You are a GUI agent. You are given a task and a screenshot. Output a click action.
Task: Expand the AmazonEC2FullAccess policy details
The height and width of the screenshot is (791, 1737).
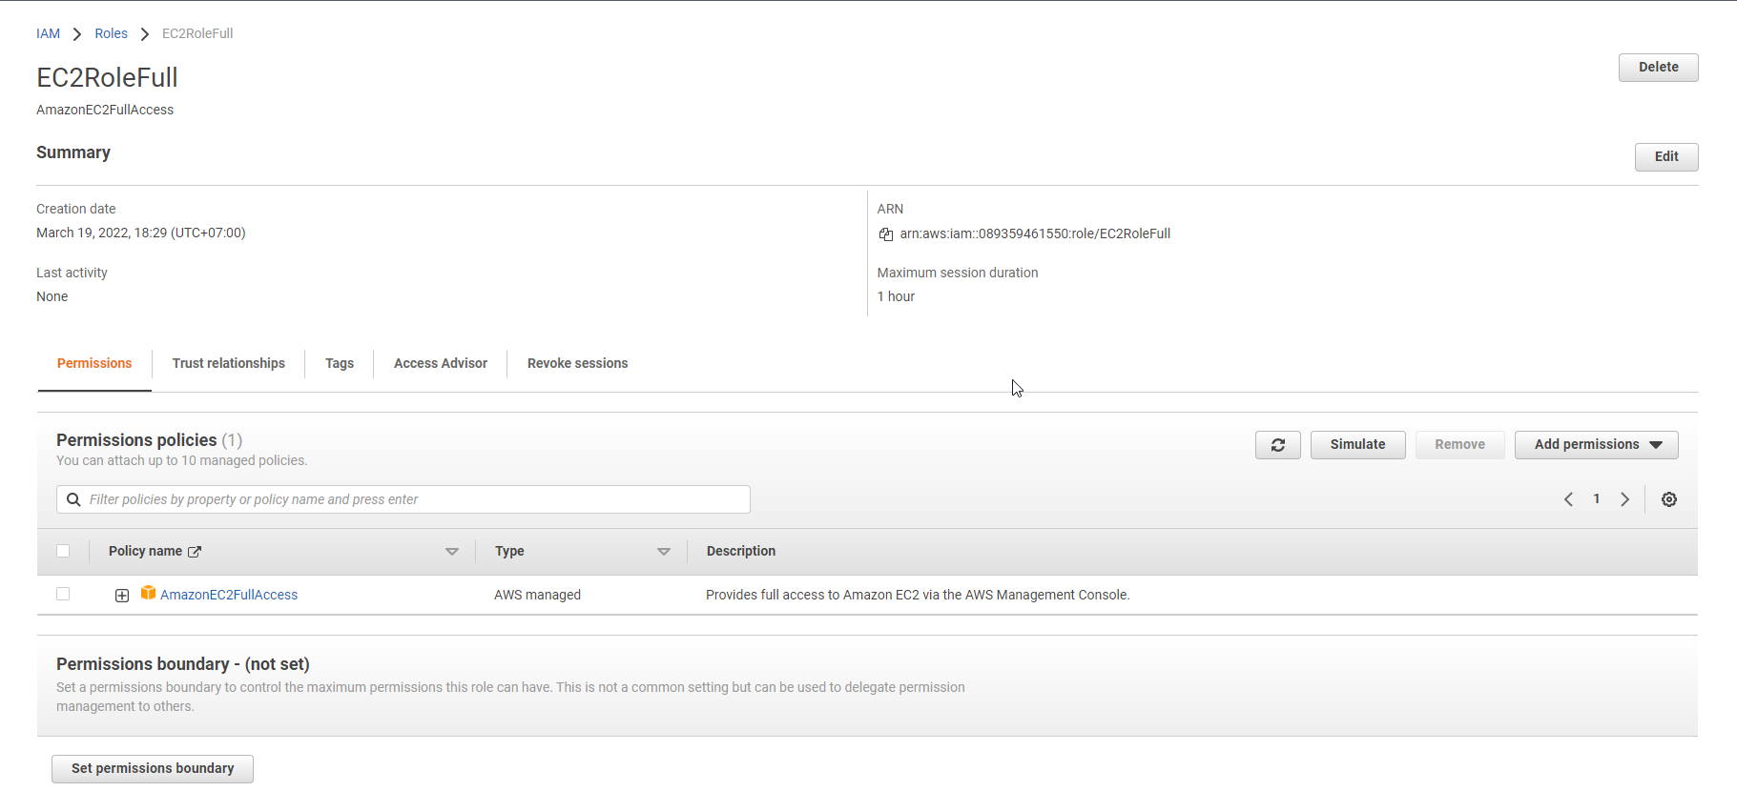click(x=122, y=596)
